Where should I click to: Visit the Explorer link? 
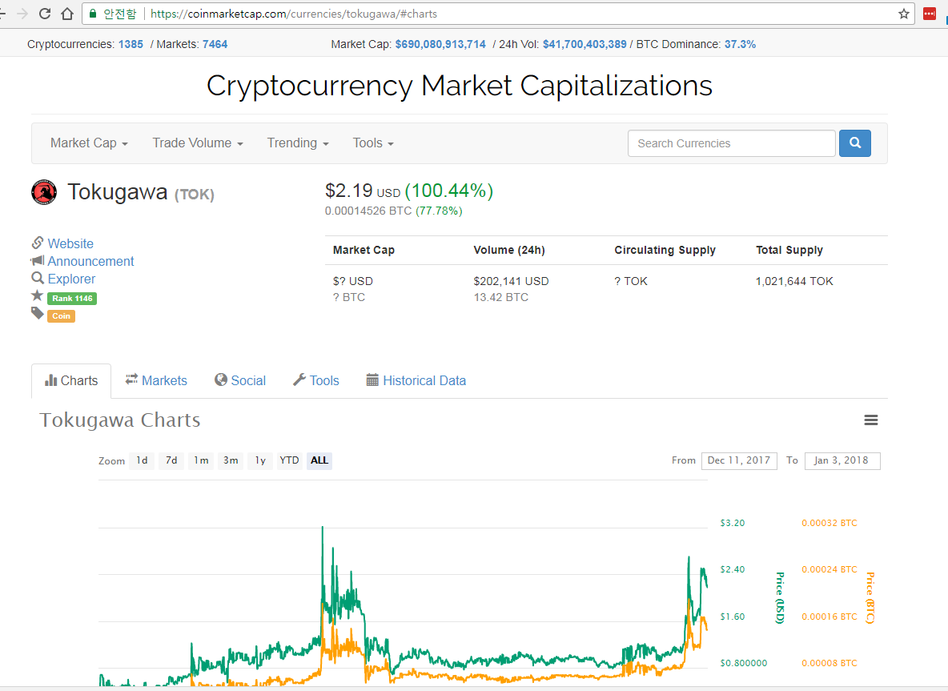point(71,279)
